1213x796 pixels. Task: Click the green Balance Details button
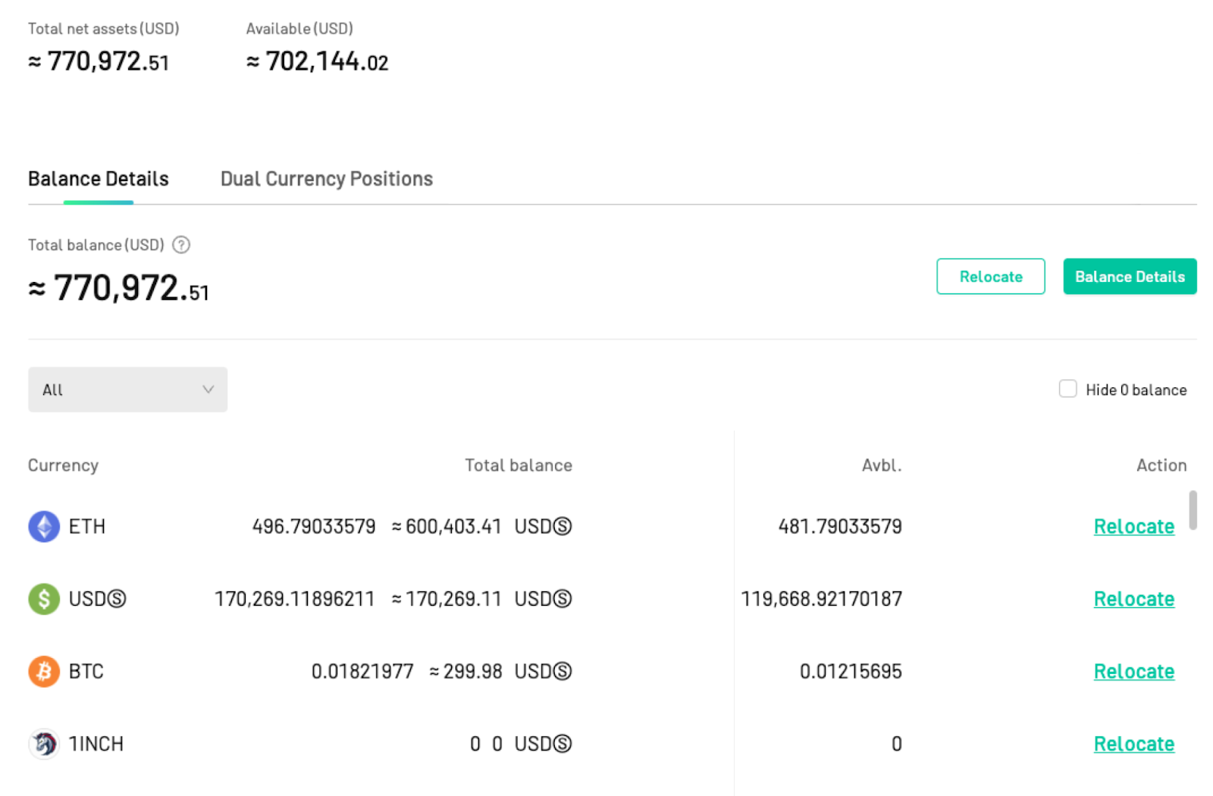1130,277
